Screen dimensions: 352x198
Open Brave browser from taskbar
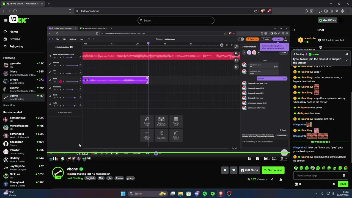pos(221,194)
